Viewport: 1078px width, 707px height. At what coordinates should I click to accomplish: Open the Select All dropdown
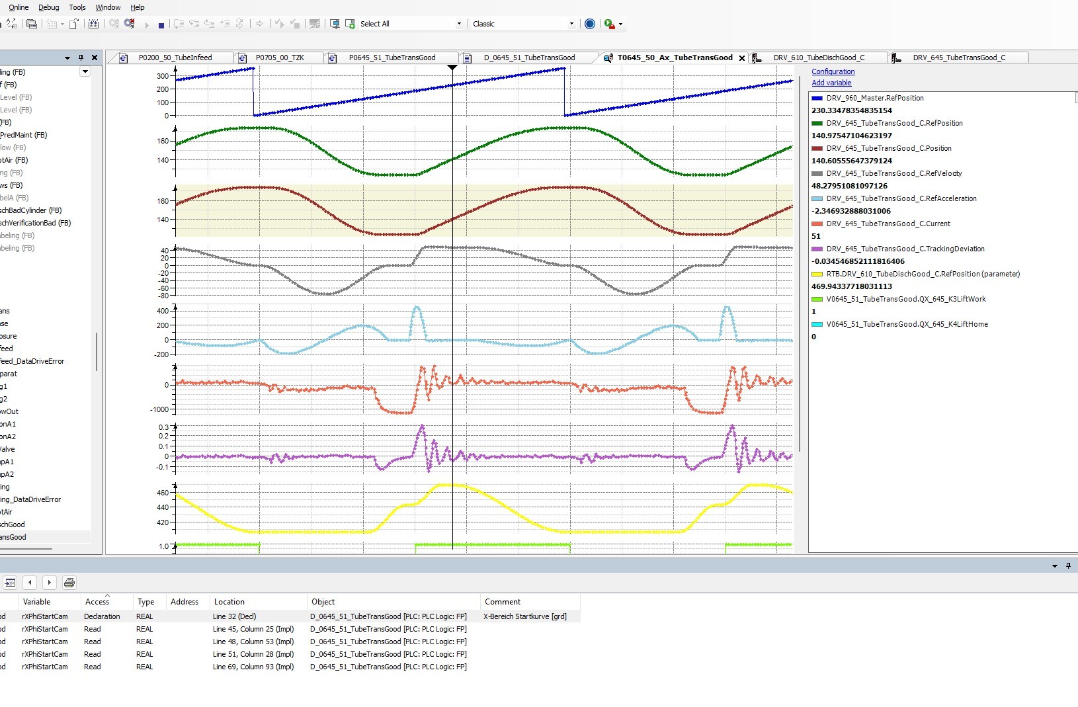pos(459,24)
